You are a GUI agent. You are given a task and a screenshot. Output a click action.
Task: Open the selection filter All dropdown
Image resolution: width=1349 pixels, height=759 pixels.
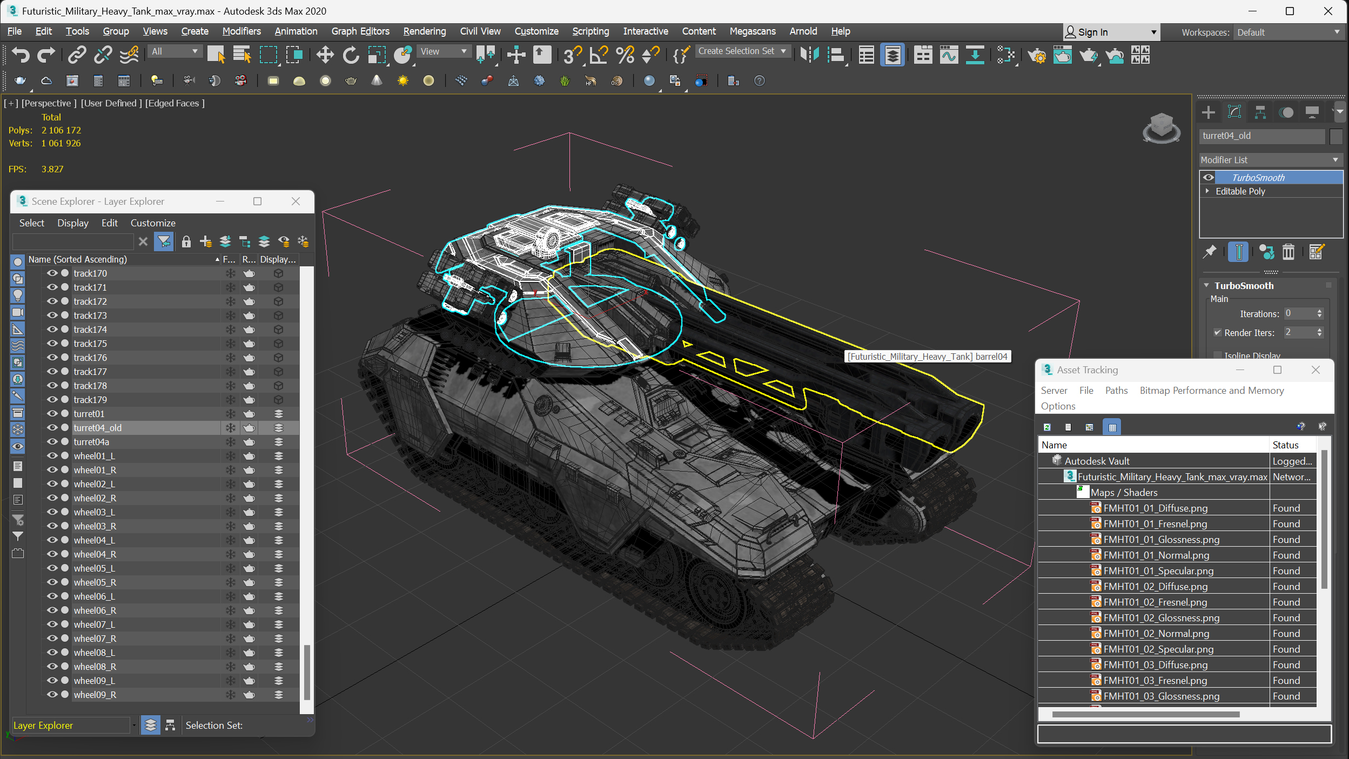click(x=175, y=51)
